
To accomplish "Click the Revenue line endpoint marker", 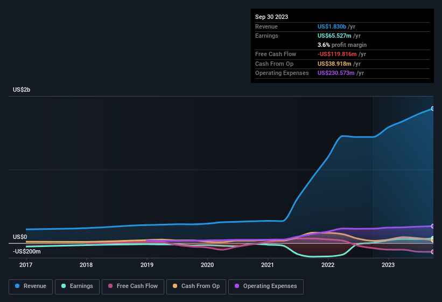I will click(433, 108).
